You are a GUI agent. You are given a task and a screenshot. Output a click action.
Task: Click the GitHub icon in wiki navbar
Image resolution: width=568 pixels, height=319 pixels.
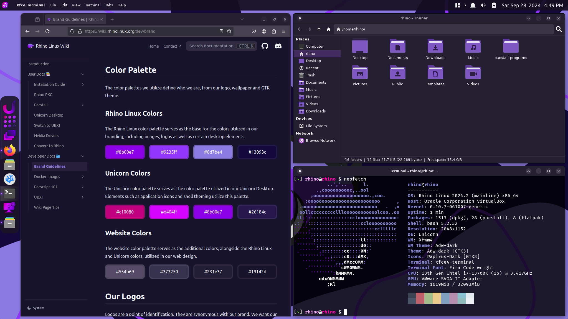point(265,46)
